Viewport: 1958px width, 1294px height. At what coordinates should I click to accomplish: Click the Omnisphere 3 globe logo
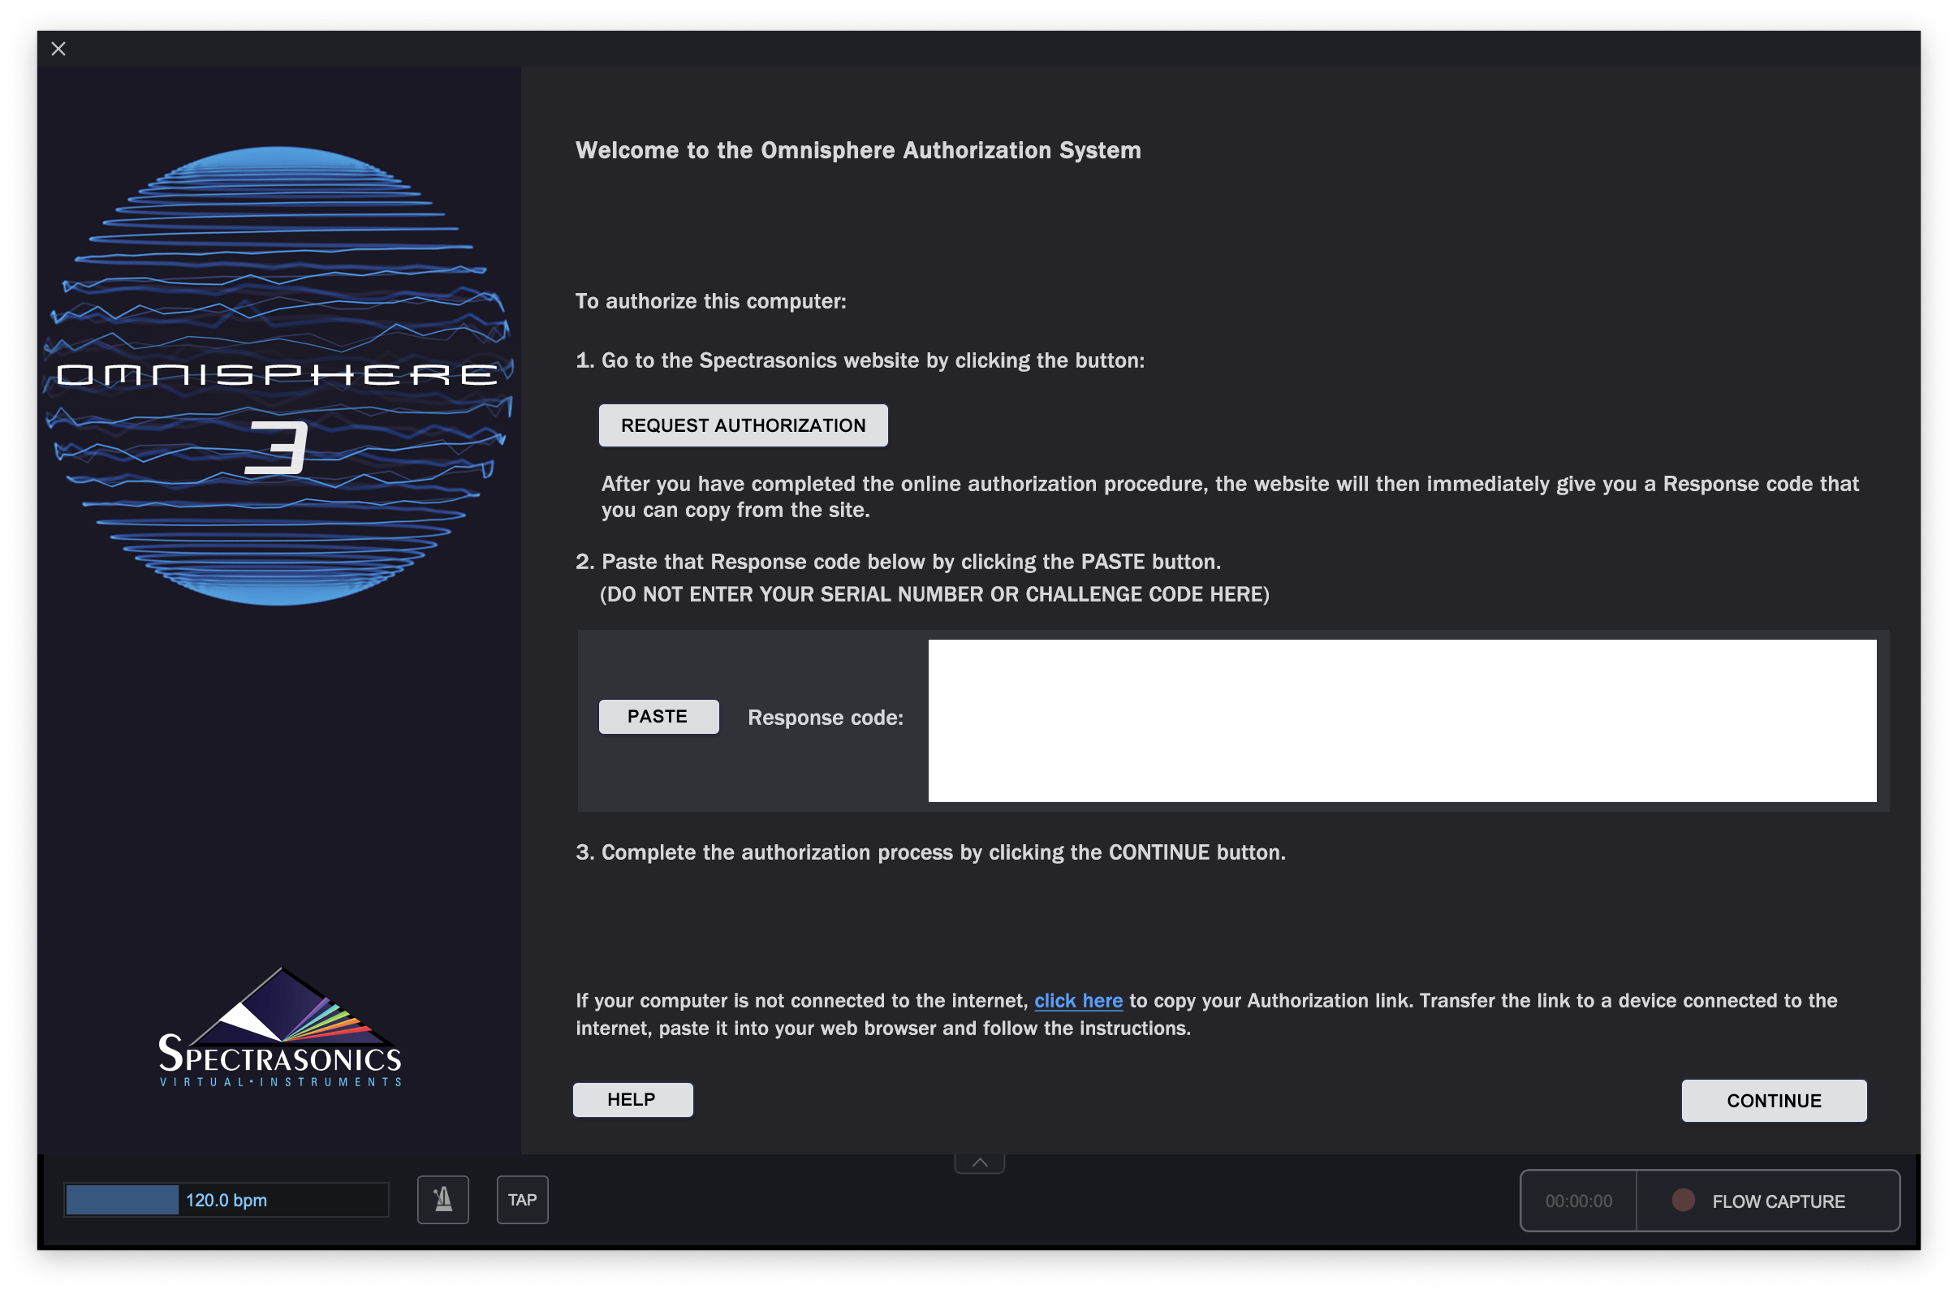tap(278, 377)
